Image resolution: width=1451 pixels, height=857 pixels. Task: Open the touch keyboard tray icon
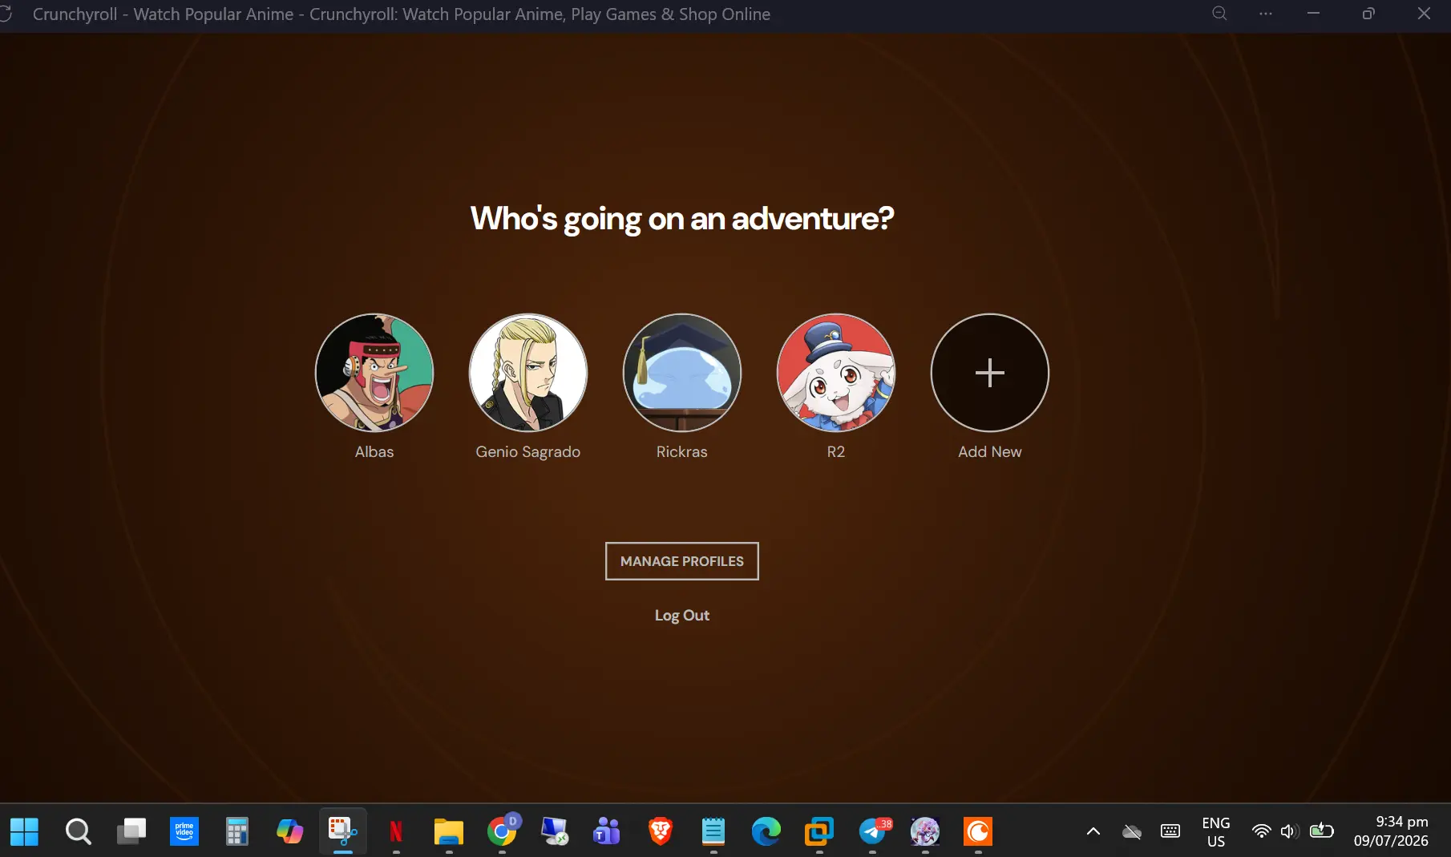[1170, 831]
